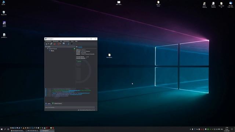Click the Disconnect plug toolbar icon
The width and height of the screenshot is (235, 132).
51,44
